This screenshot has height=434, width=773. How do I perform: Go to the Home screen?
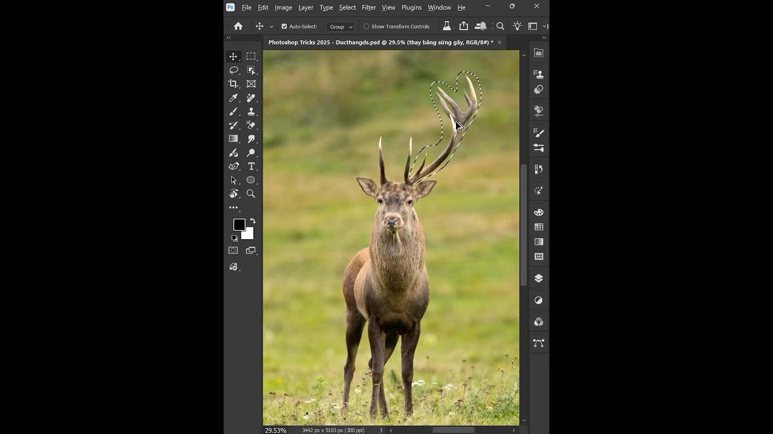(238, 27)
